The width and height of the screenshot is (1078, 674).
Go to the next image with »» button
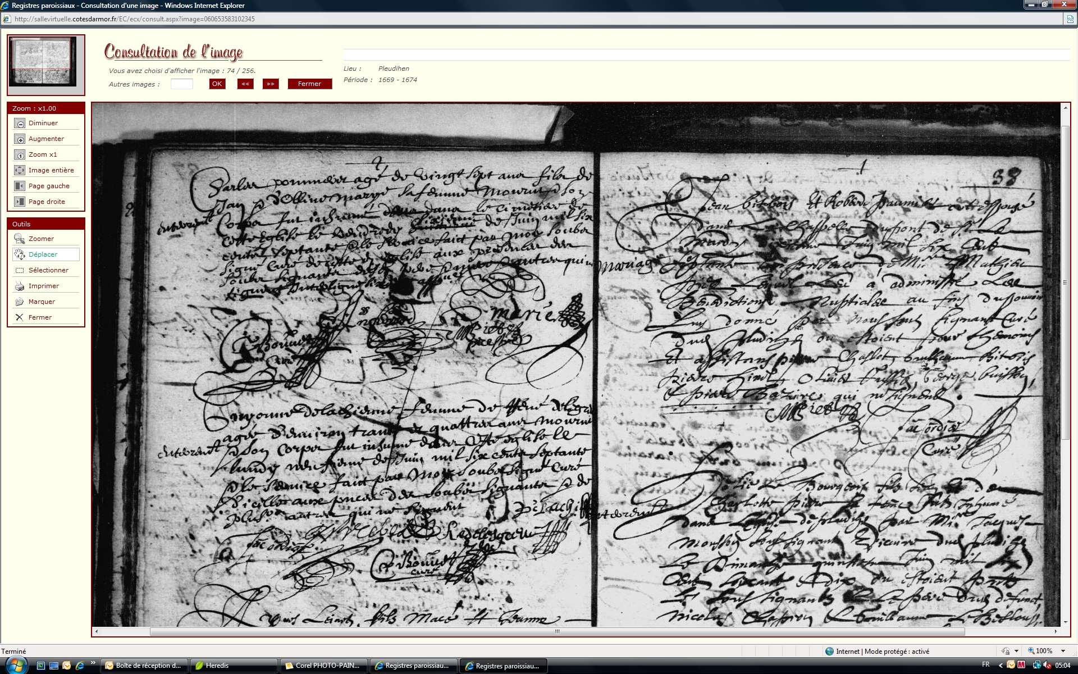271,84
